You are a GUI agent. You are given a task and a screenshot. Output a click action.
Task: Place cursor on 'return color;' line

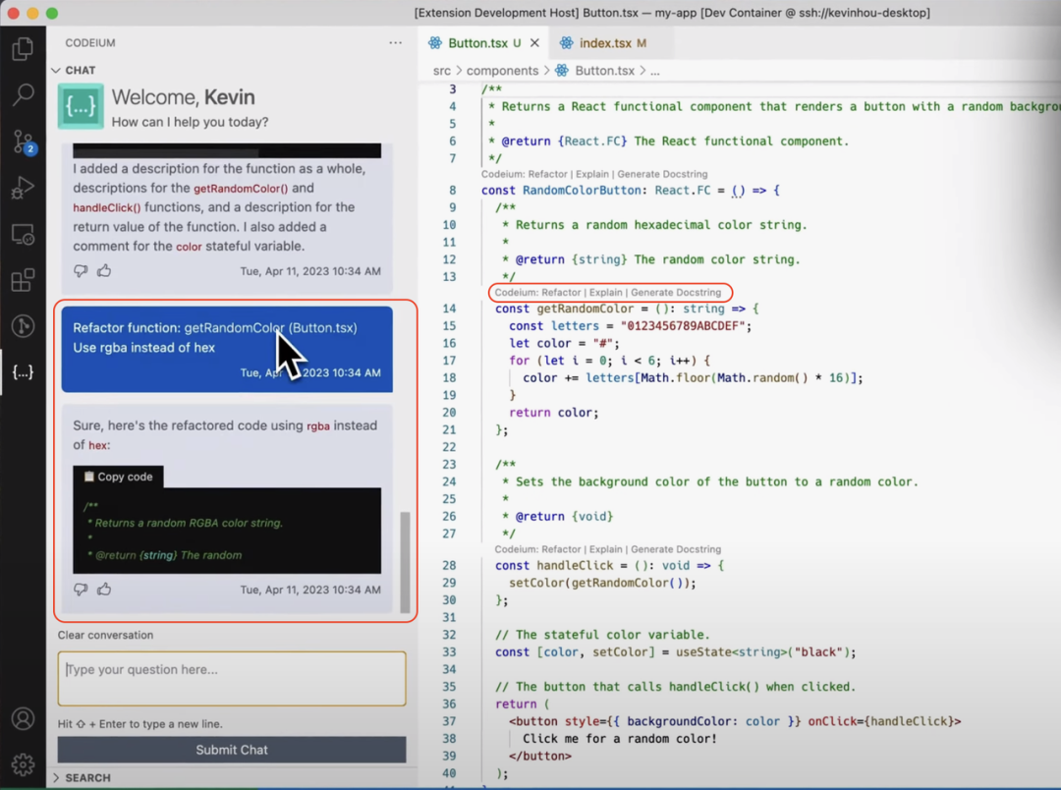click(553, 413)
